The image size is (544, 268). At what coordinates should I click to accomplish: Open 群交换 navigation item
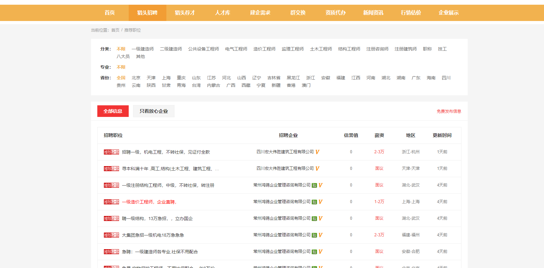(298, 13)
